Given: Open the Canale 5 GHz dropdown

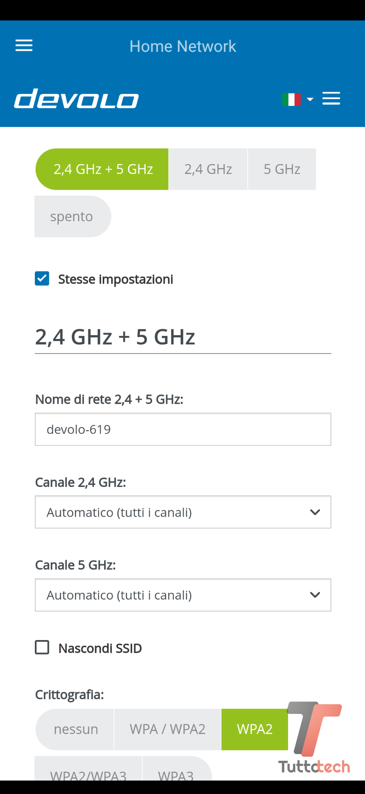Looking at the screenshot, I should point(183,595).
